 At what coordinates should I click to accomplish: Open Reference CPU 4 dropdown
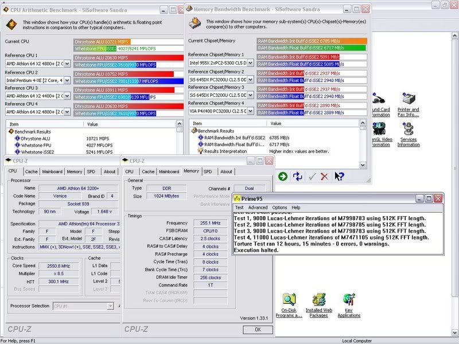point(67,112)
